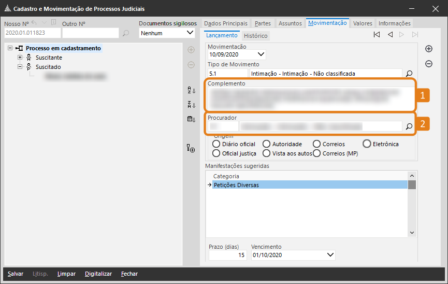Select Eletrônica origin radio button
448x284 pixels.
coord(367,144)
